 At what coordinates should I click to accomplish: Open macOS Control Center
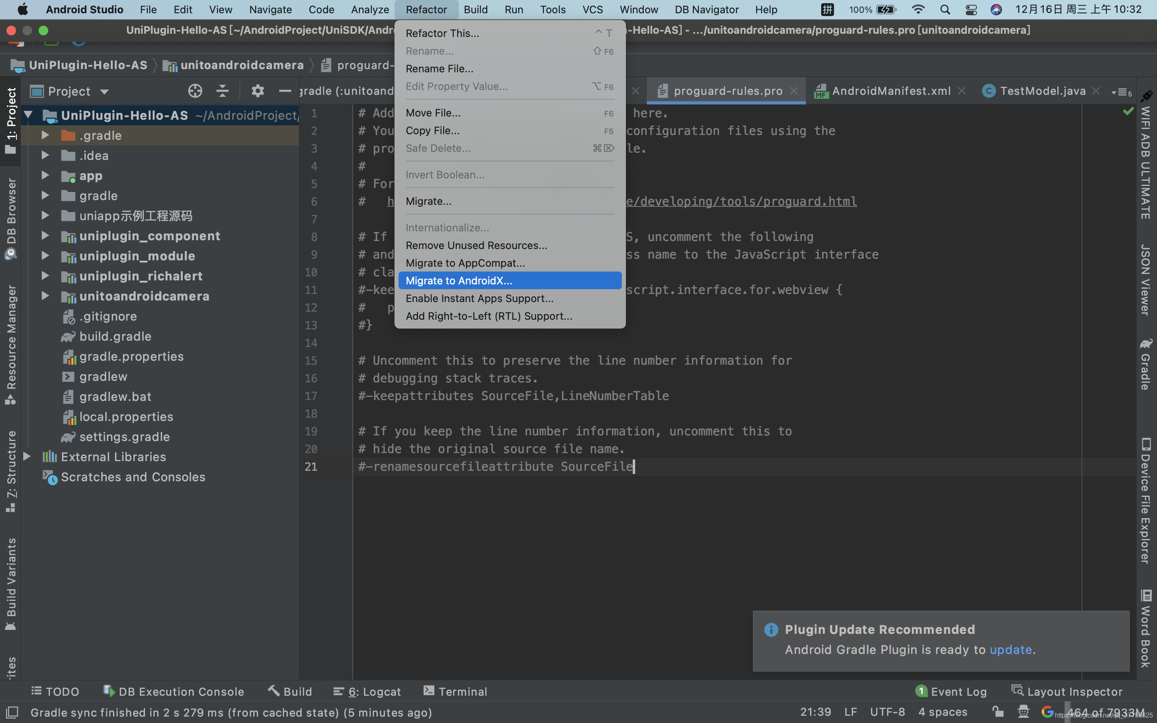[x=971, y=10]
